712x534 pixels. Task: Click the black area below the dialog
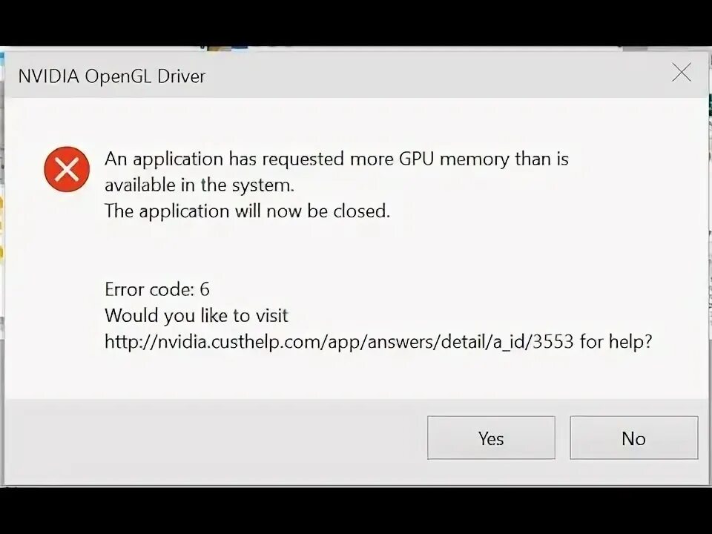[x=356, y=510]
